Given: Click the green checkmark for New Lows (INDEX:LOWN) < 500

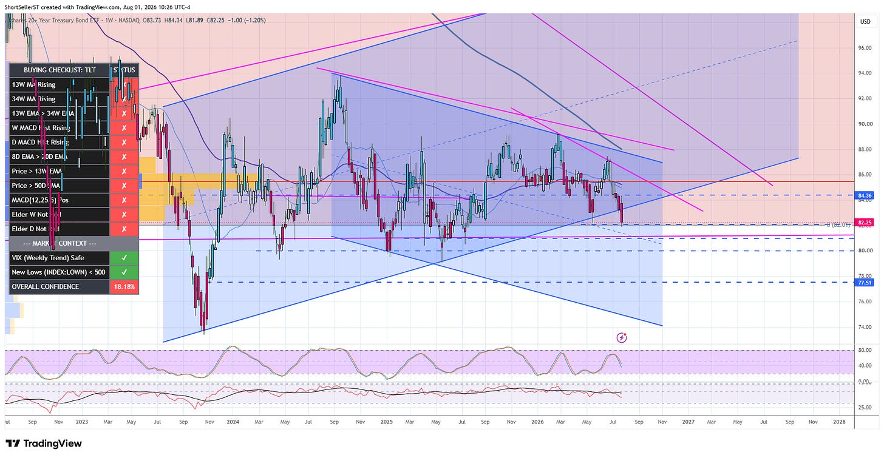Looking at the screenshot, I should point(124,272).
